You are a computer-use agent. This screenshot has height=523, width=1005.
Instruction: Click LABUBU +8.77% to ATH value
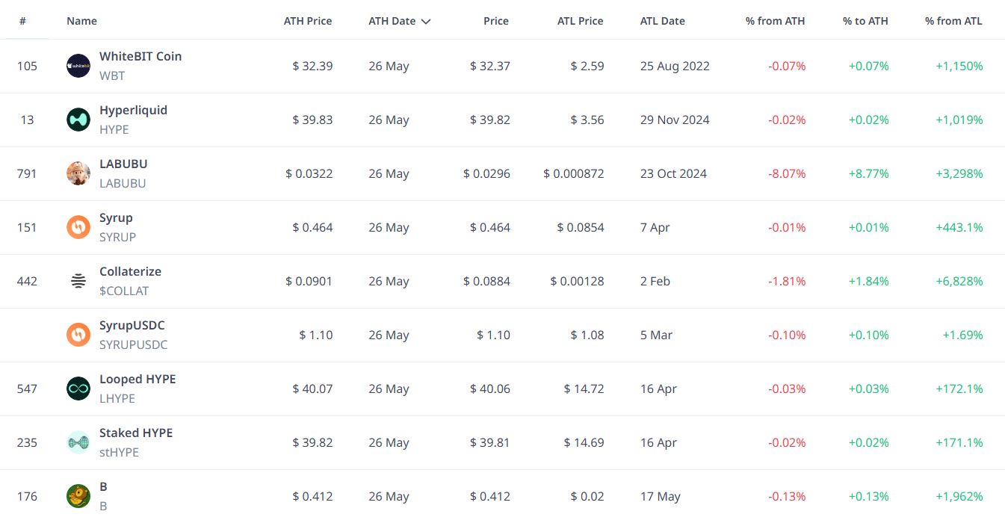coord(868,173)
